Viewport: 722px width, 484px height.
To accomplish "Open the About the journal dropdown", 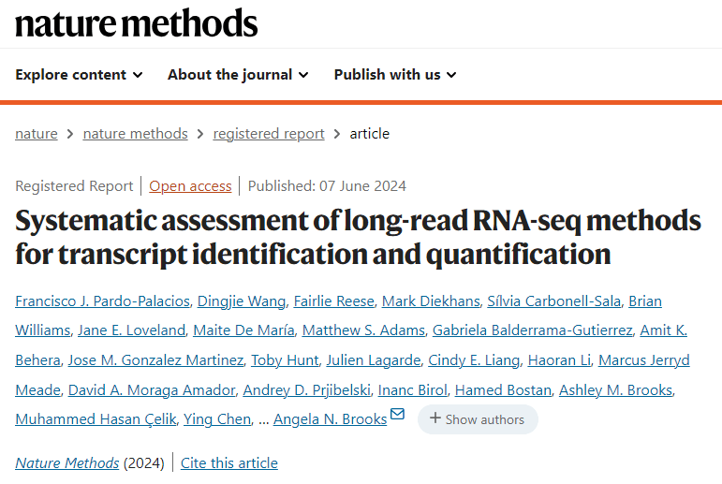I will pyautogui.click(x=238, y=75).
